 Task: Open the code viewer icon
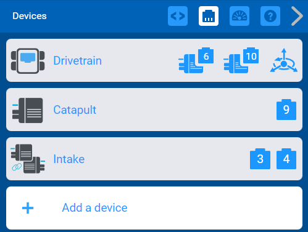[178, 16]
